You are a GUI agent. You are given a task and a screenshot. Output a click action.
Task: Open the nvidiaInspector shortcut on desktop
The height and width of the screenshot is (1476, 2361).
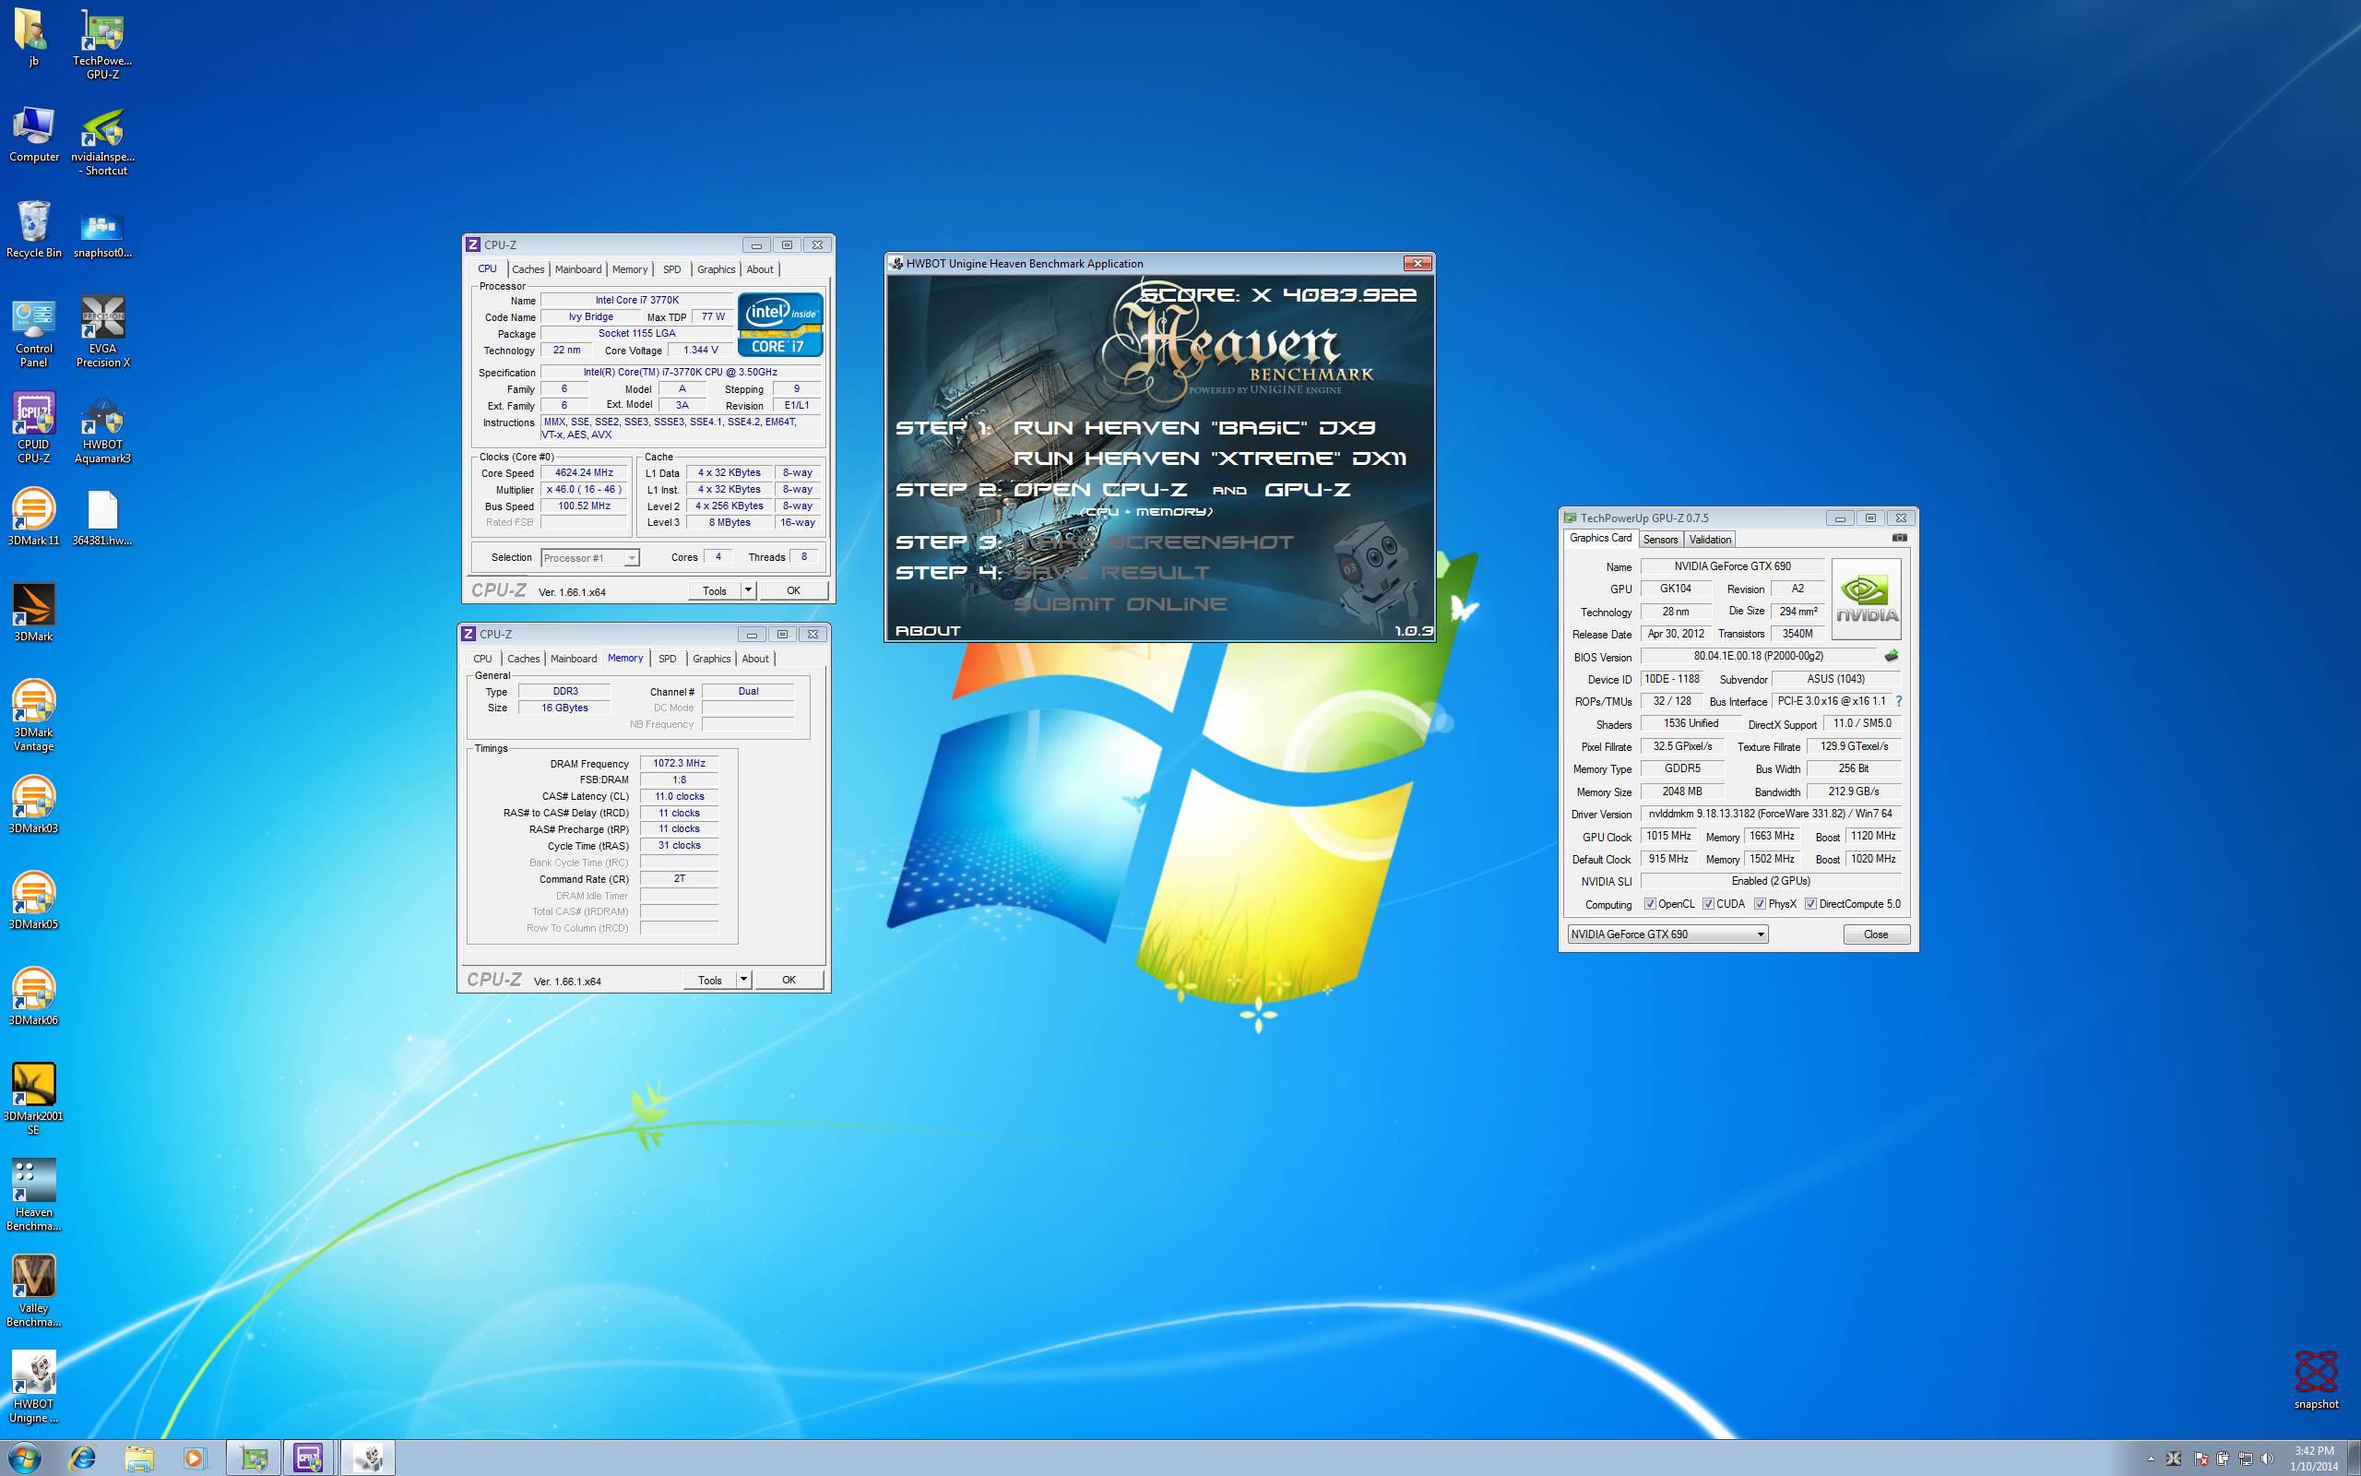[102, 141]
